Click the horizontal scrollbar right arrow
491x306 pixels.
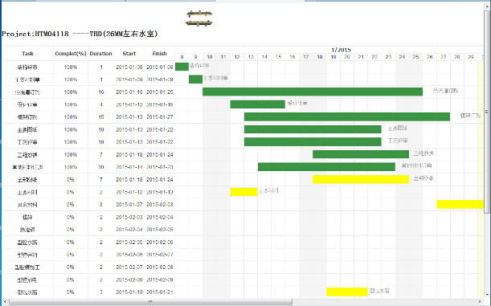481,302
